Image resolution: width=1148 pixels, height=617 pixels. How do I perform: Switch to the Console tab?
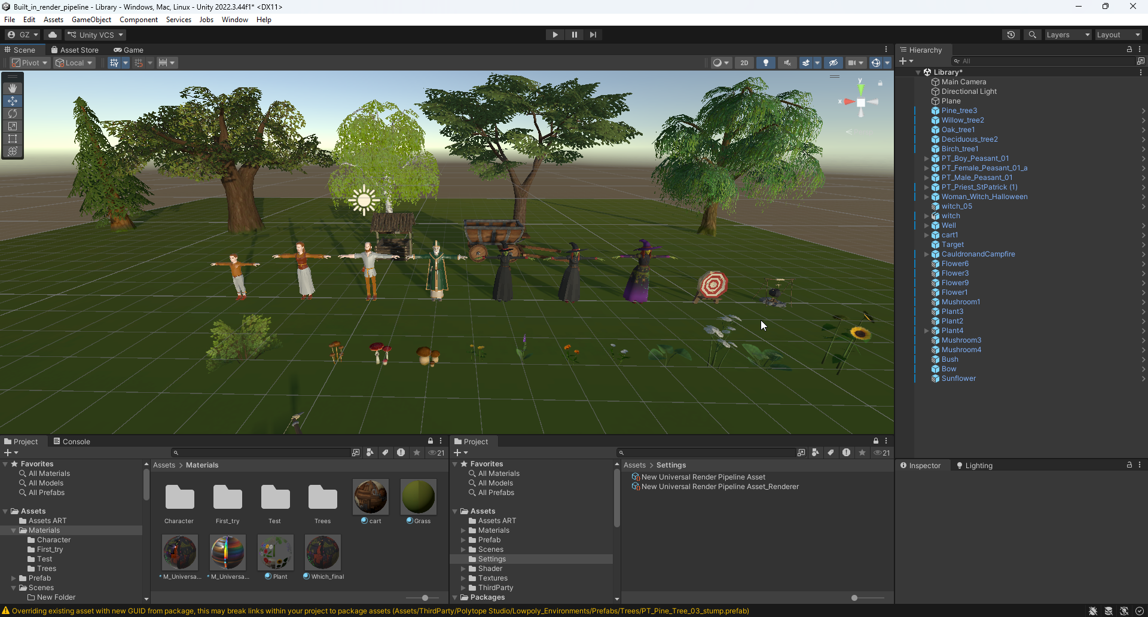pos(72,442)
